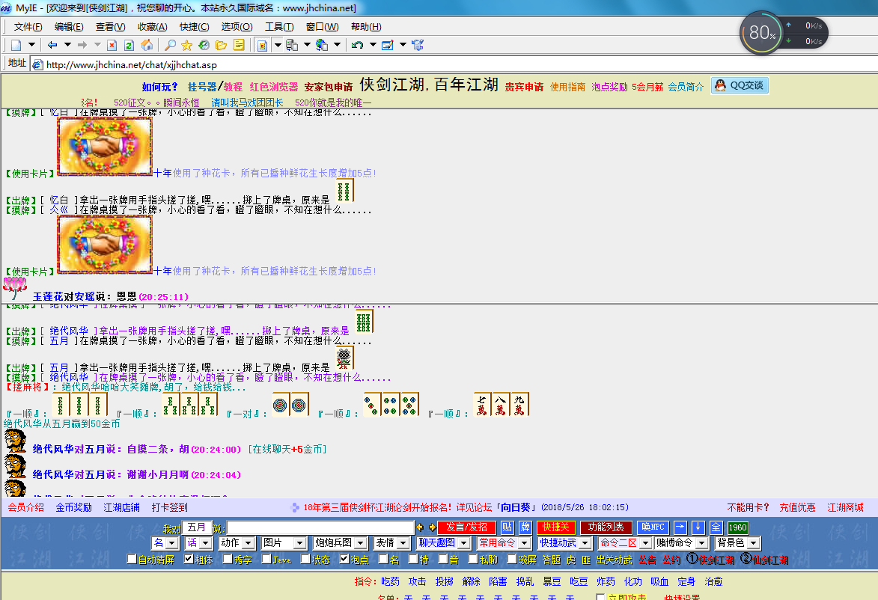Open favorites with the yellow star icon
Image resolution: width=878 pixels, height=600 pixels.
click(x=187, y=46)
